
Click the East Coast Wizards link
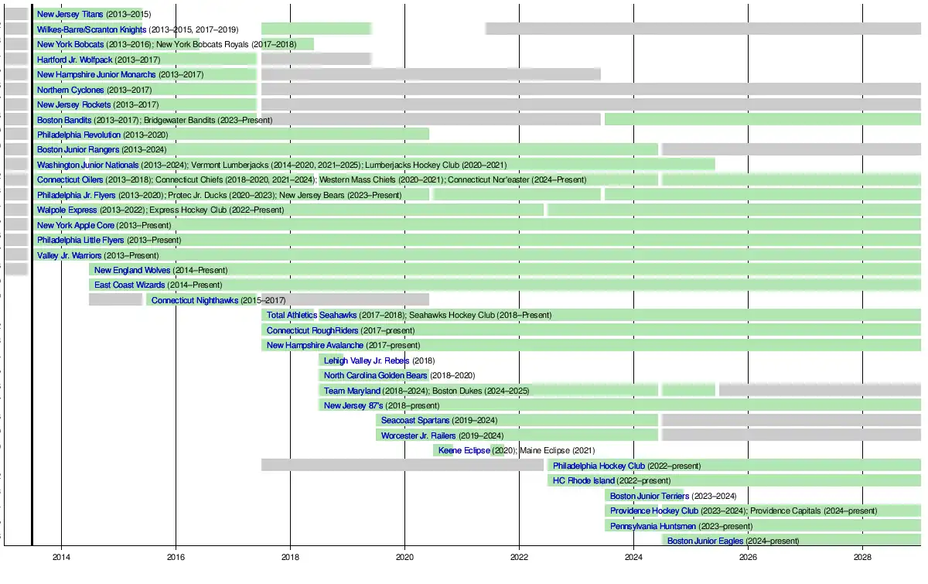(130, 285)
